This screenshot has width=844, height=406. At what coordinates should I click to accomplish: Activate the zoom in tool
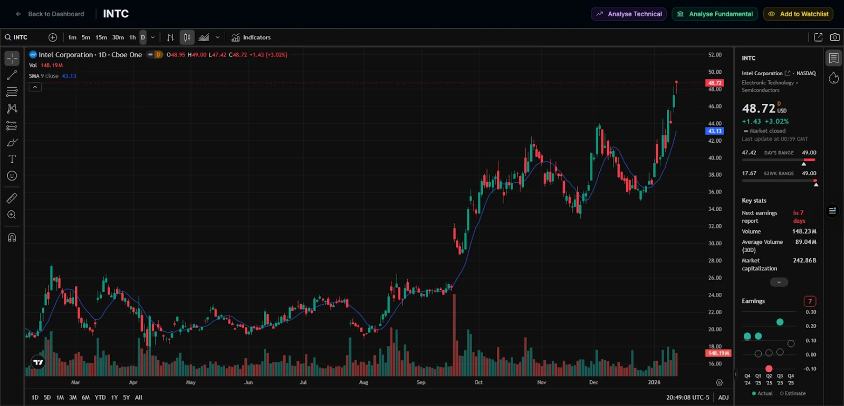(x=12, y=215)
